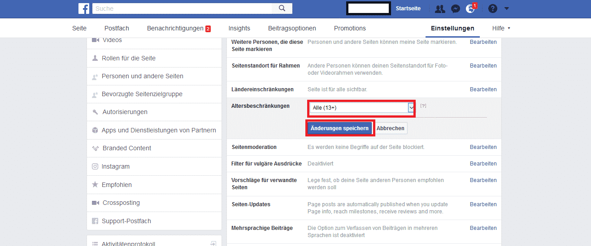Screen dimensions: 591x246
Task: Click the Facebook logo icon
Action: pyautogui.click(x=84, y=8)
